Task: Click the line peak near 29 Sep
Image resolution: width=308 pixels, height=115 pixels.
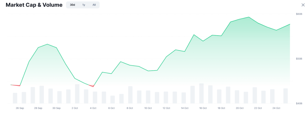Action: pos(47,44)
